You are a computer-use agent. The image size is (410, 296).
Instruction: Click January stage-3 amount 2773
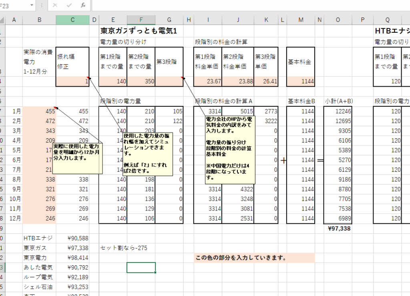pos(266,111)
